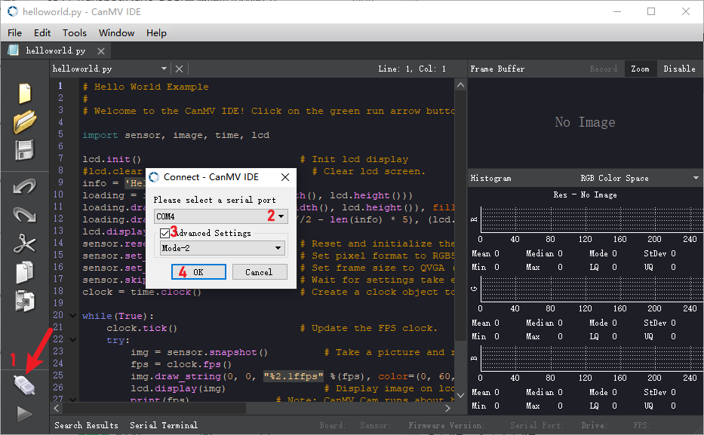704x435 pixels.
Task: Undo the last edit with the Undo arrow
Action: [x=25, y=186]
